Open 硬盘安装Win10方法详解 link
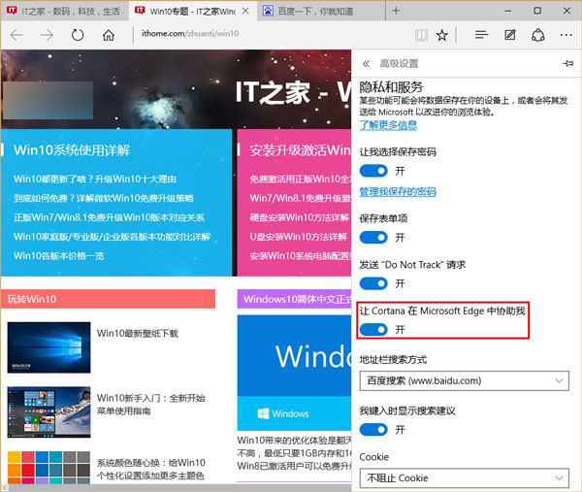 [x=299, y=217]
